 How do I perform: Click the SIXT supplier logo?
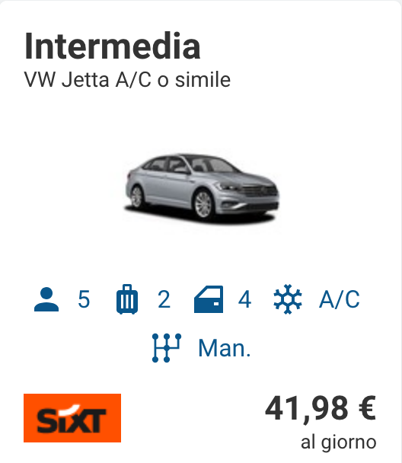pos(72,418)
